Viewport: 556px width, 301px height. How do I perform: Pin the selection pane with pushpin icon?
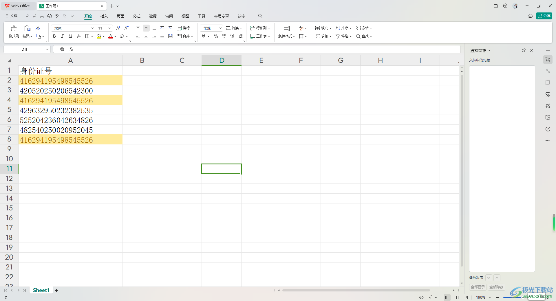524,50
